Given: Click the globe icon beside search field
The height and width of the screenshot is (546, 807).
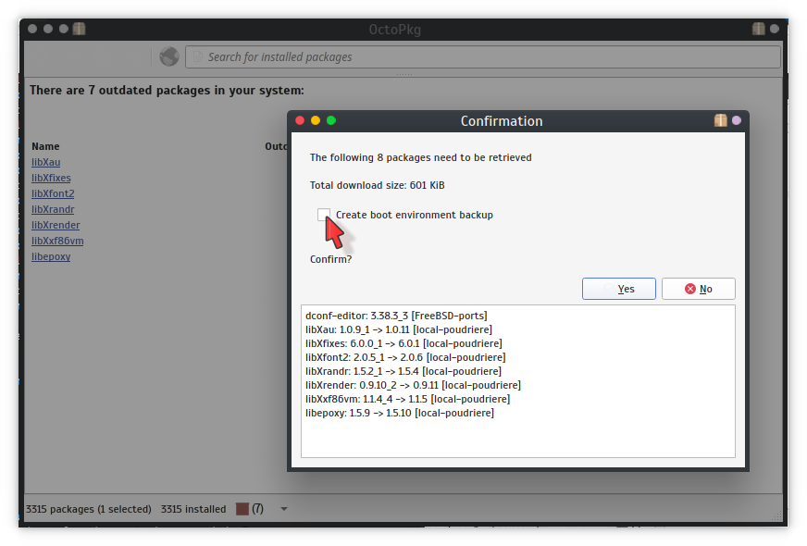Looking at the screenshot, I should point(168,56).
